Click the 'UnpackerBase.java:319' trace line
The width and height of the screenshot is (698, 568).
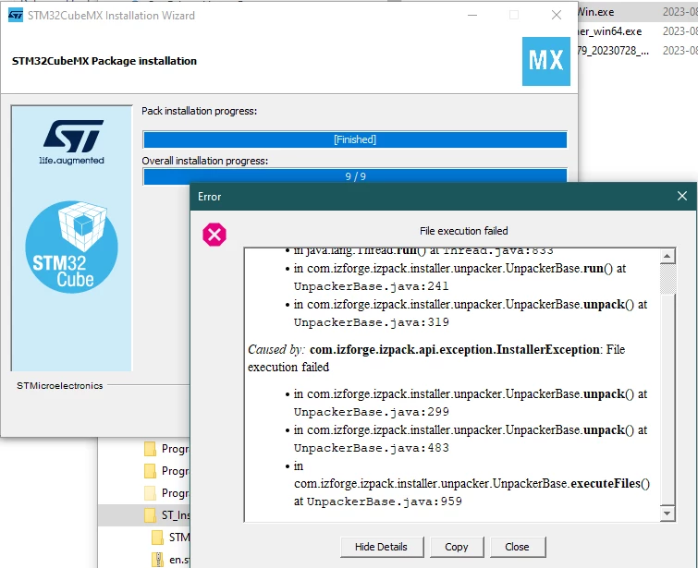(x=372, y=322)
